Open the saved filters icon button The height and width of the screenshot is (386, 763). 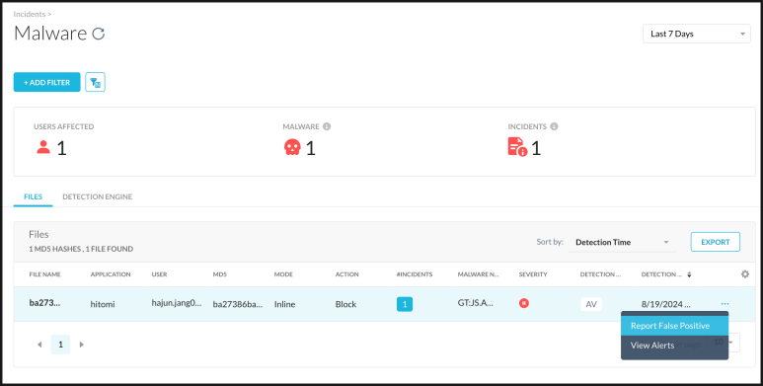coord(95,82)
